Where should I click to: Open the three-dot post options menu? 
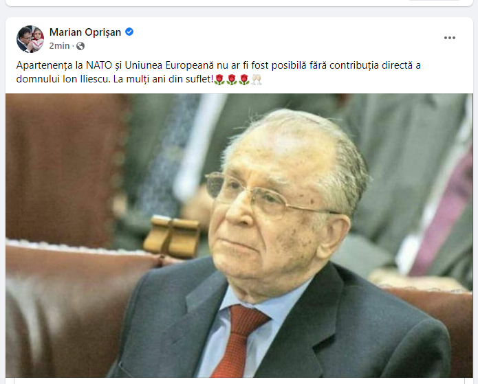(449, 38)
